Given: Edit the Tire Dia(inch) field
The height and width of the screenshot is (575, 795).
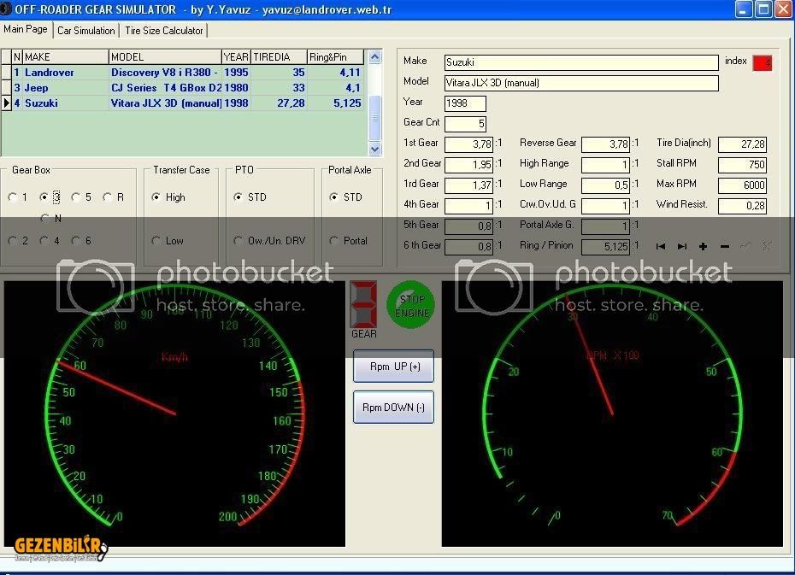Looking at the screenshot, I should tap(742, 144).
